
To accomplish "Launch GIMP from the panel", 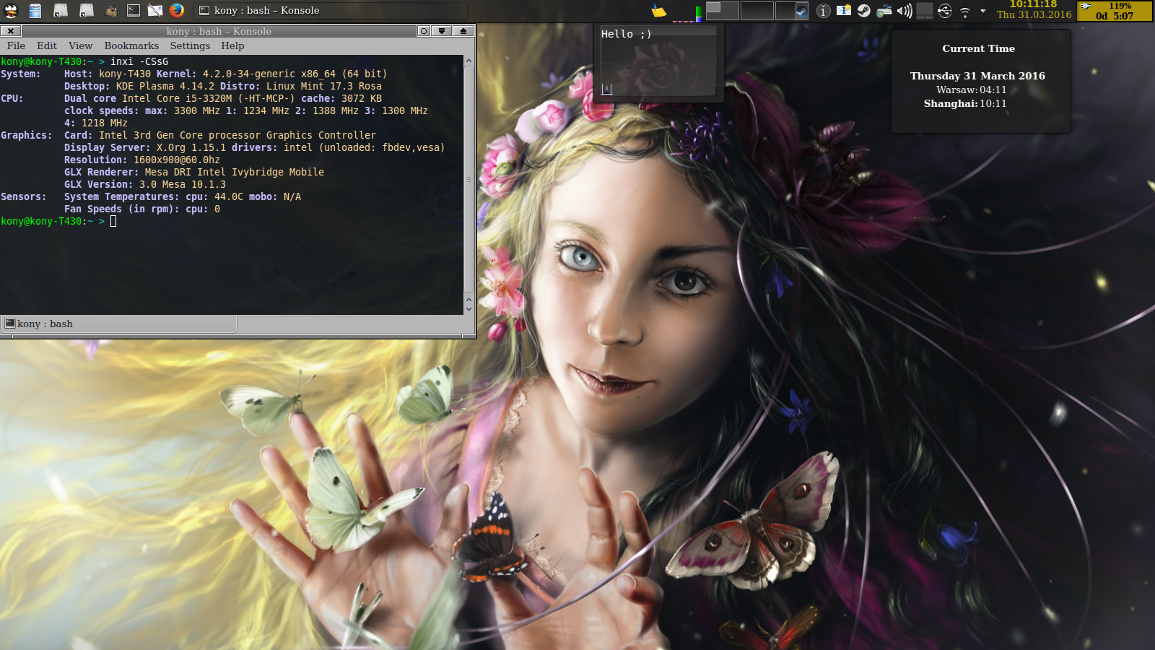I will [110, 10].
